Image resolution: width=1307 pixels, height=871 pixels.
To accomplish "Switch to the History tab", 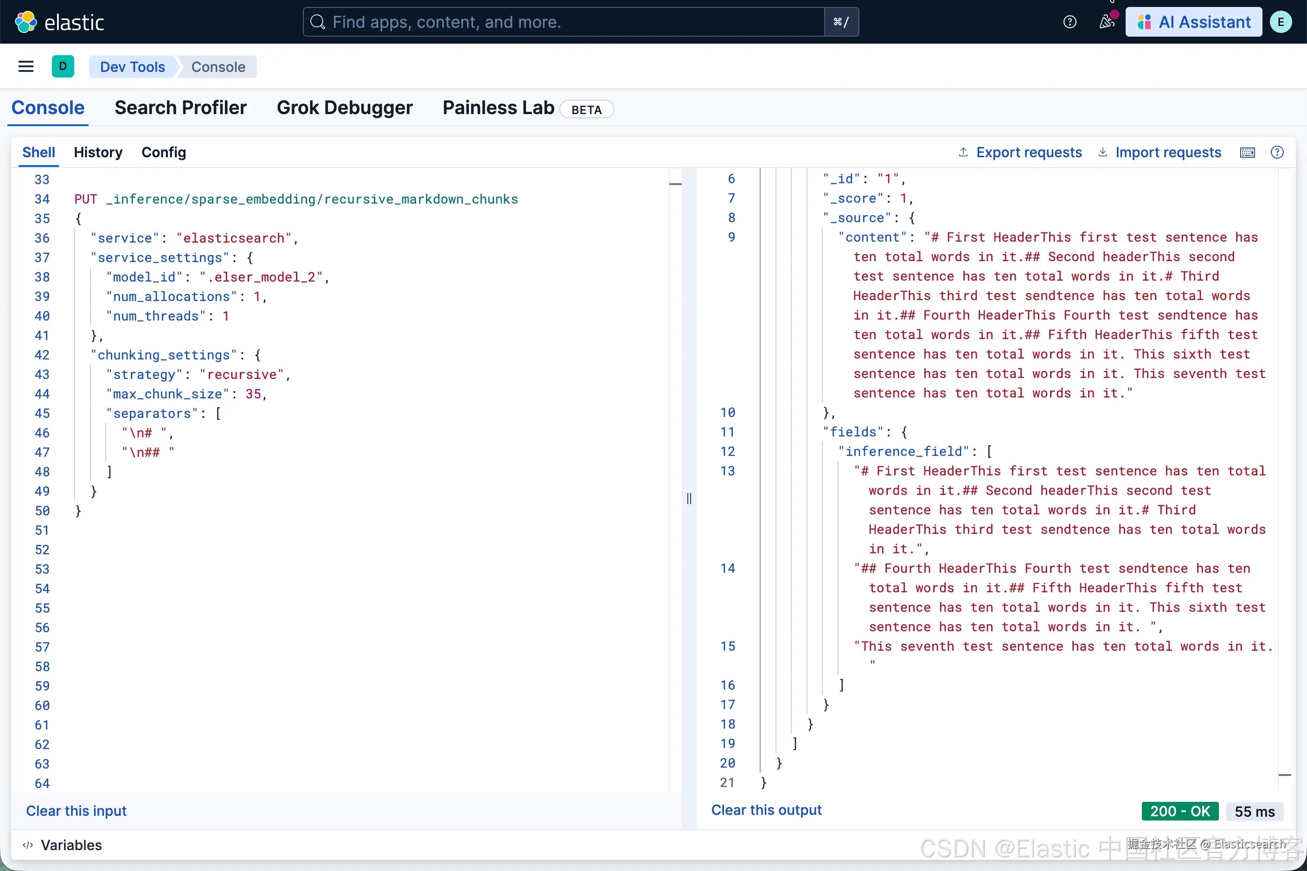I will click(x=98, y=153).
